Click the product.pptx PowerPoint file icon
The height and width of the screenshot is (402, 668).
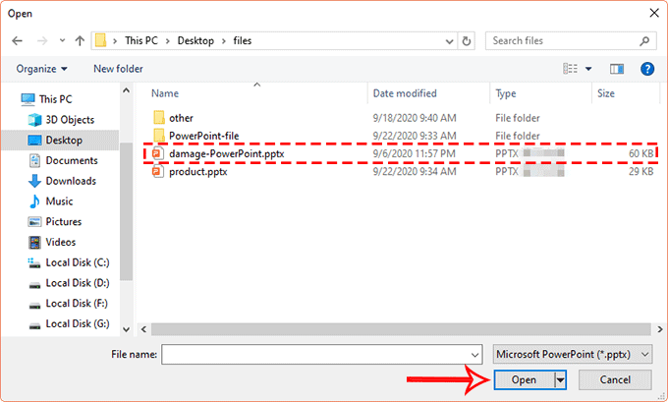158,172
